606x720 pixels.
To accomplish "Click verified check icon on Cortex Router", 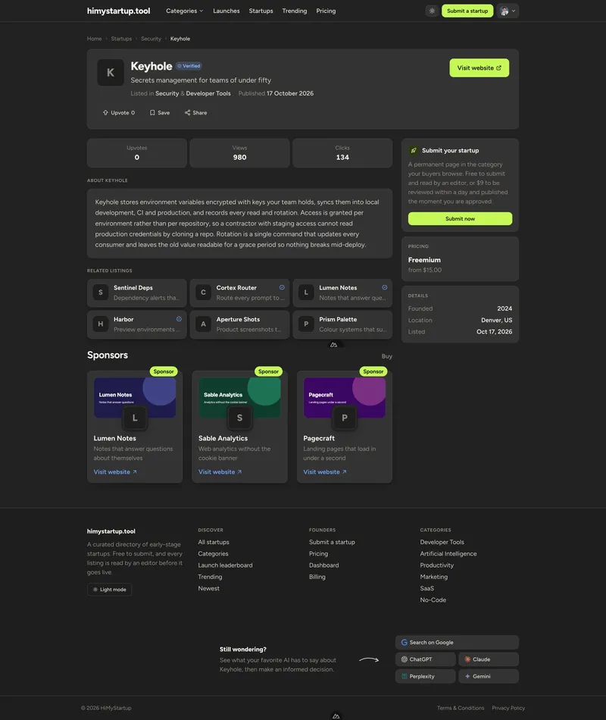I will tap(282, 287).
